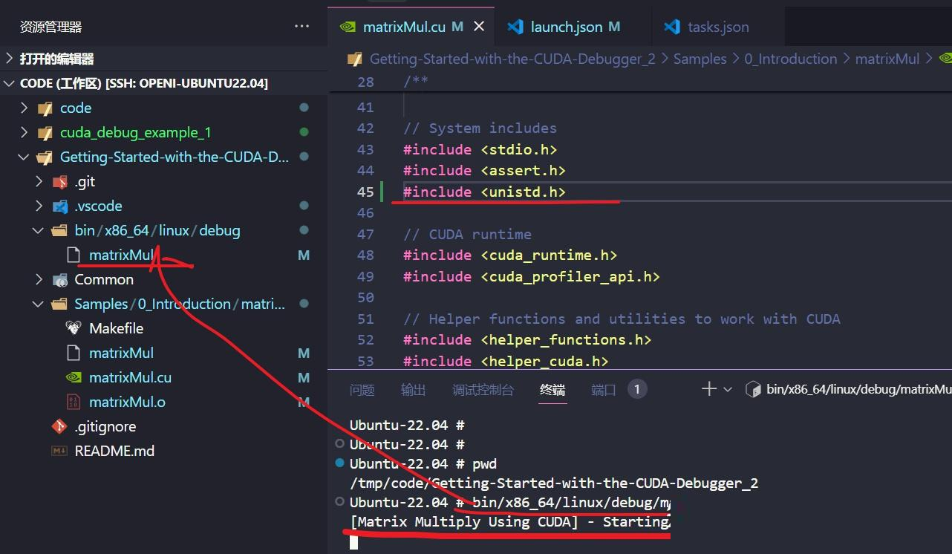This screenshot has height=554, width=952.
Task: Click the 资源管理器 explorer title
Action: [50, 27]
